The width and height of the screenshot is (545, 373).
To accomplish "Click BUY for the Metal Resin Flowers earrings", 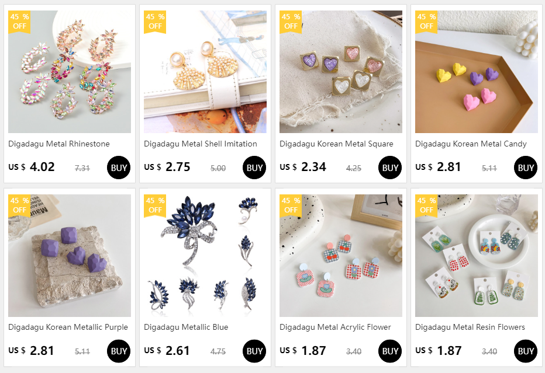I will (525, 351).
